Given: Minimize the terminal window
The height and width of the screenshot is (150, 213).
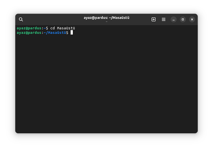Looking at the screenshot, I should (x=173, y=19).
